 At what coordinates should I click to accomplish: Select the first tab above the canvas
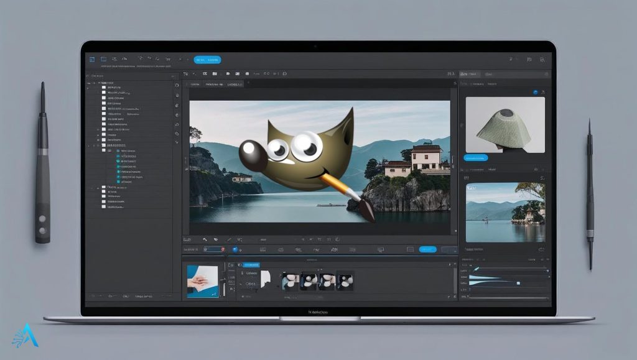[195, 83]
